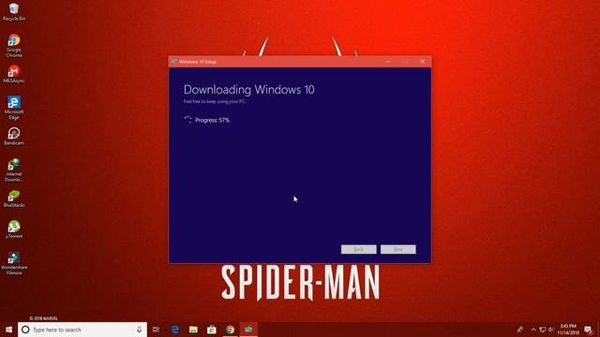Open the Internet Download Manager desktop shortcut
The image size is (600, 337).
14,170
